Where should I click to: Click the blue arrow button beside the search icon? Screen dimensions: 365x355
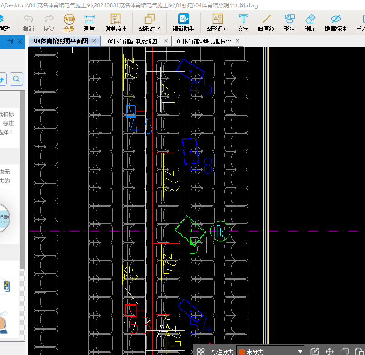coord(2,79)
